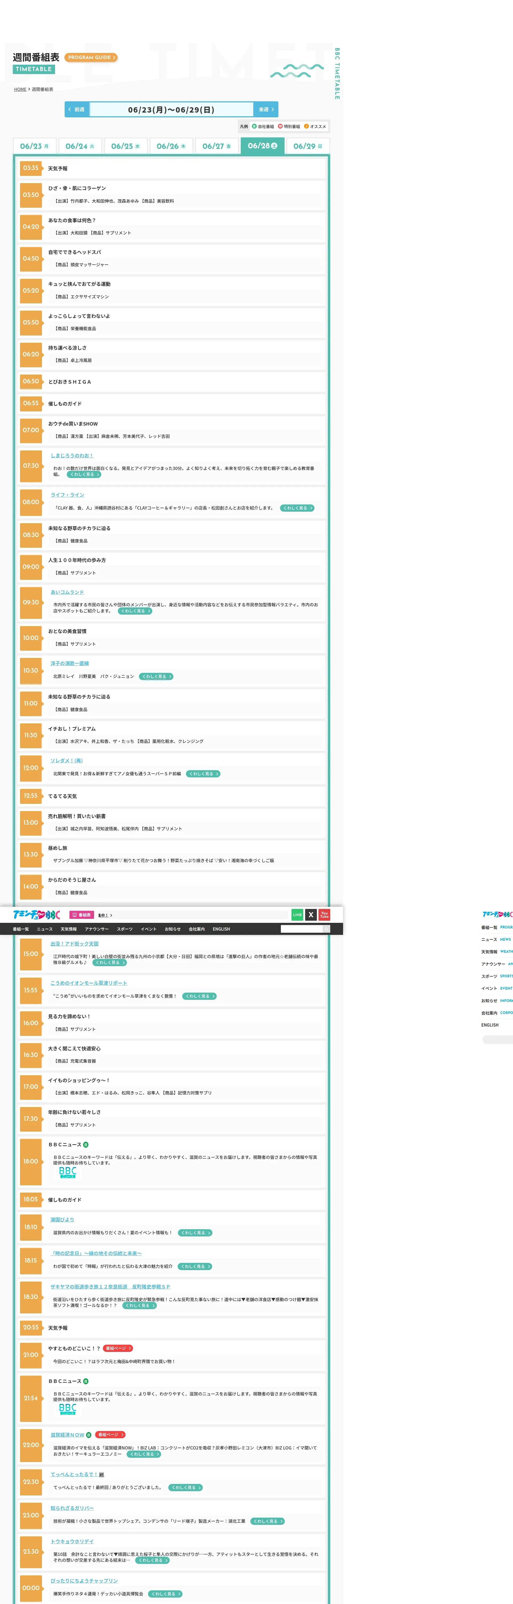Image resolution: width=513 pixels, height=1604 pixels.
Task: Open 会社案内 in the dark nav bar
Action: point(197,929)
